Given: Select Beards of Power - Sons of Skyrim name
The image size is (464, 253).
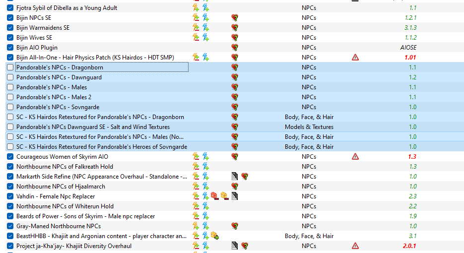Looking at the screenshot, I should 85,216.
